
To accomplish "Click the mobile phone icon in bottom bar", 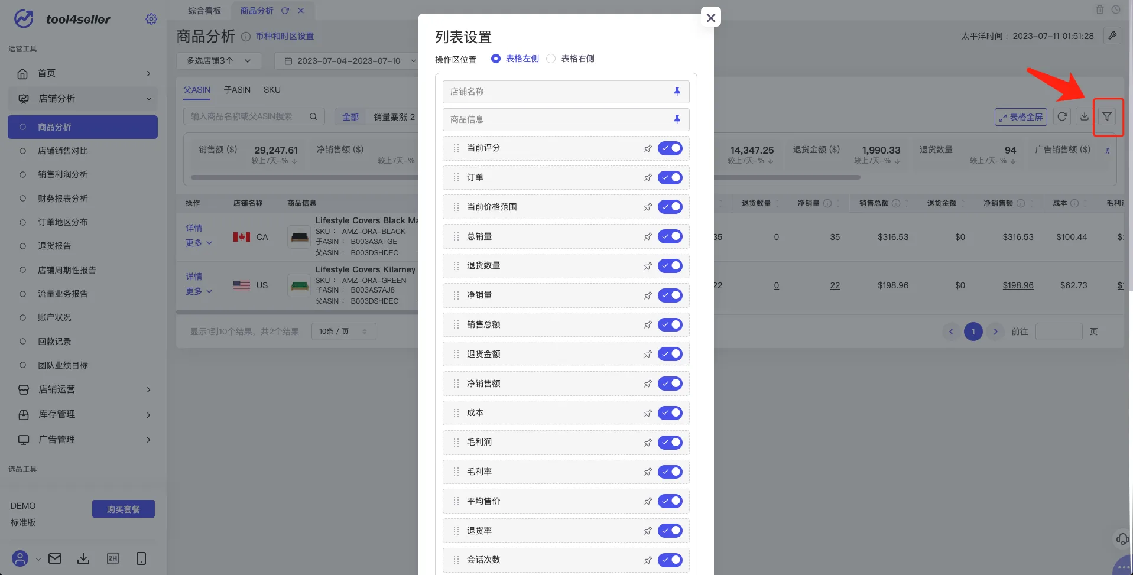I will (x=141, y=558).
